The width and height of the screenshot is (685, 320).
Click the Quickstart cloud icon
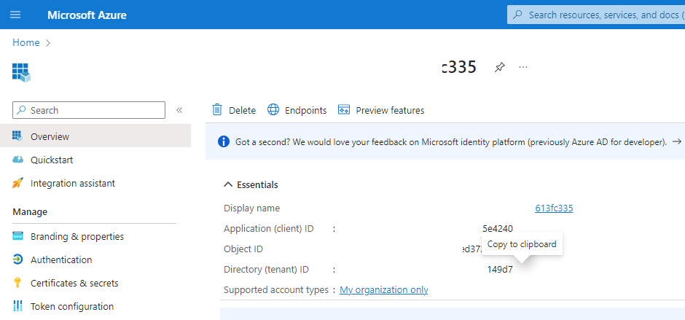17,160
